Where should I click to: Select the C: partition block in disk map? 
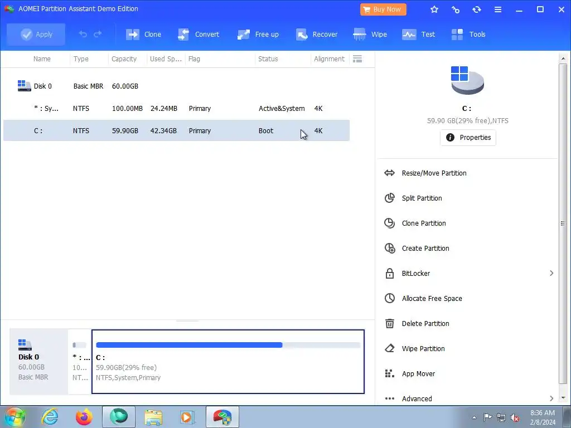(228, 361)
